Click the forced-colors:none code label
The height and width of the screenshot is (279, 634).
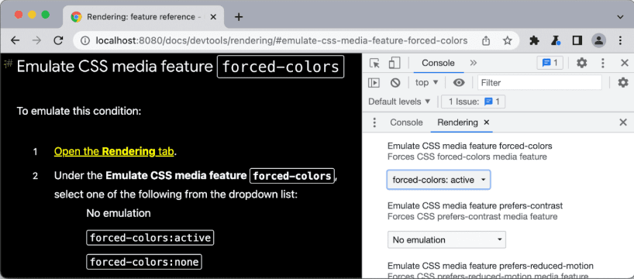[x=144, y=262]
